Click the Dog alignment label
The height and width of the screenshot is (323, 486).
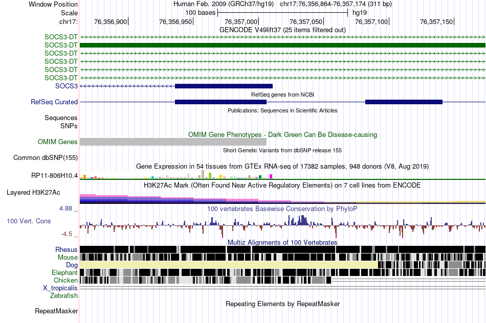[72, 265]
